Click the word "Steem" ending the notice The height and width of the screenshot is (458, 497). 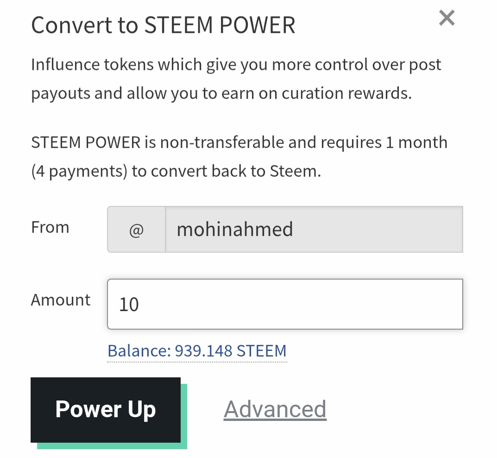pyautogui.click(x=295, y=171)
